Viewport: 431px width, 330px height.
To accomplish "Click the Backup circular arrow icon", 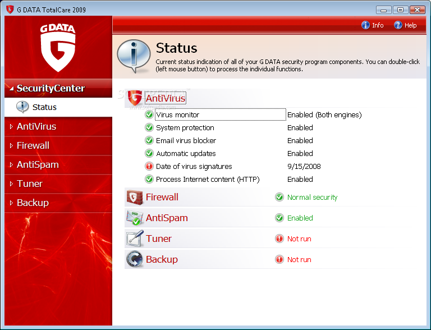I will click(135, 259).
